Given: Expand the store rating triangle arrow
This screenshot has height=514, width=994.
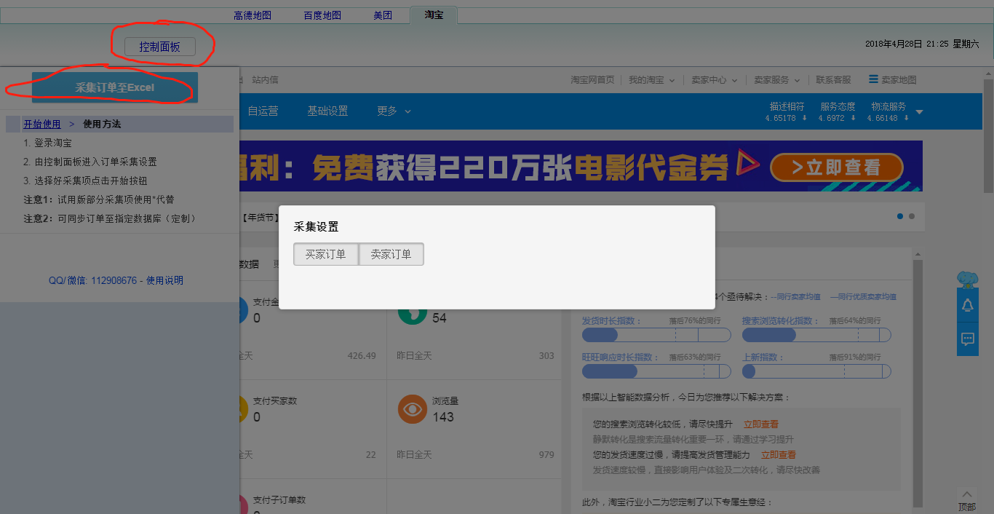Looking at the screenshot, I should click(919, 112).
